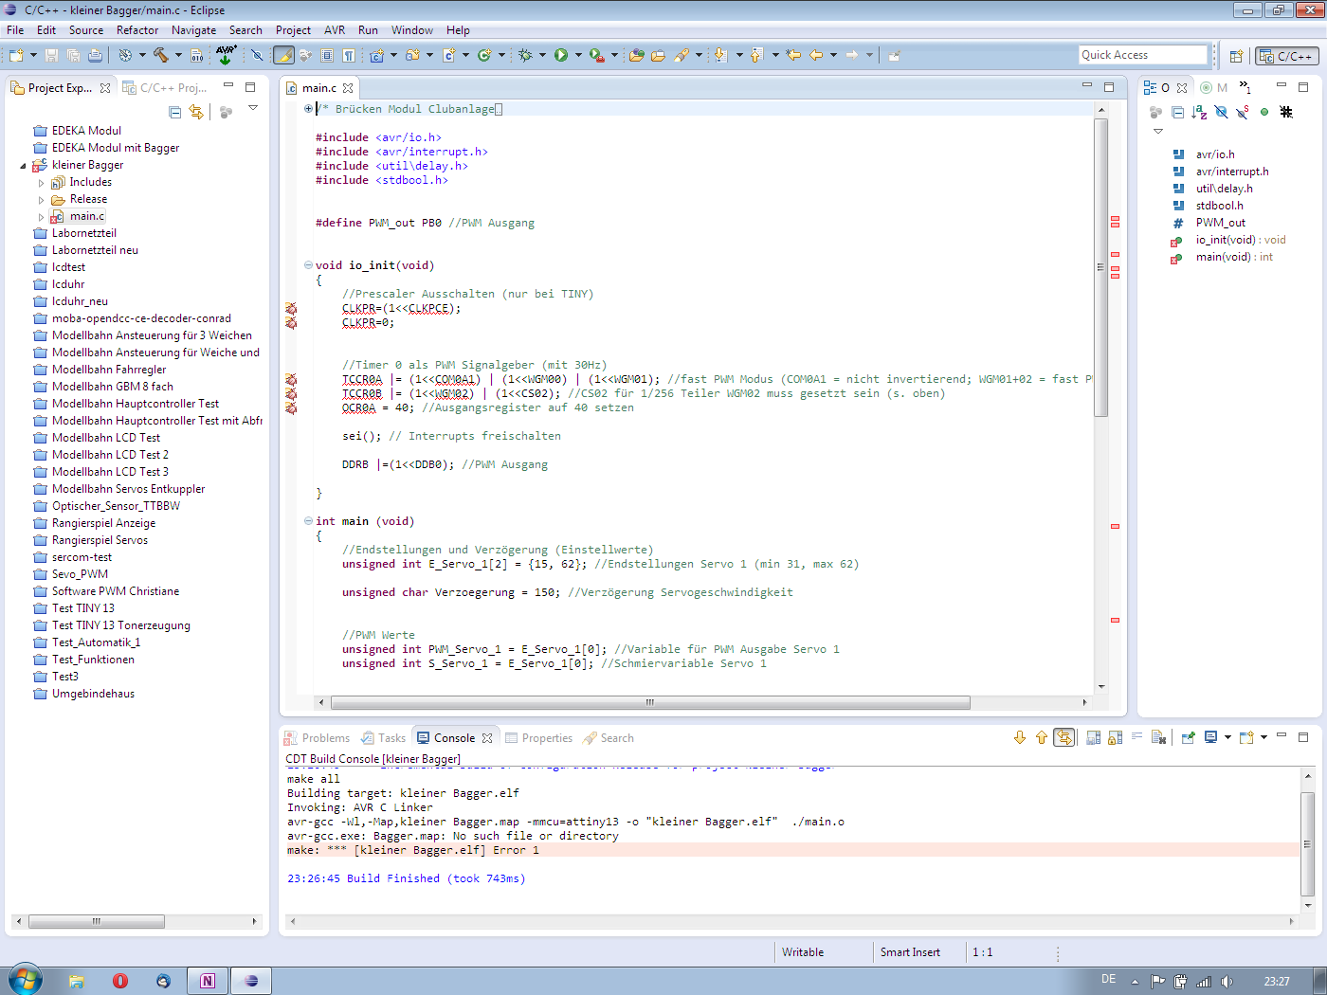Click Collapse All icon in the Outline view
The height and width of the screenshot is (995, 1327).
[x=1177, y=112]
